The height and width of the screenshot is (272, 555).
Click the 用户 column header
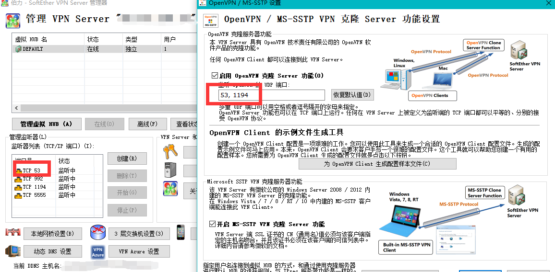179,39
